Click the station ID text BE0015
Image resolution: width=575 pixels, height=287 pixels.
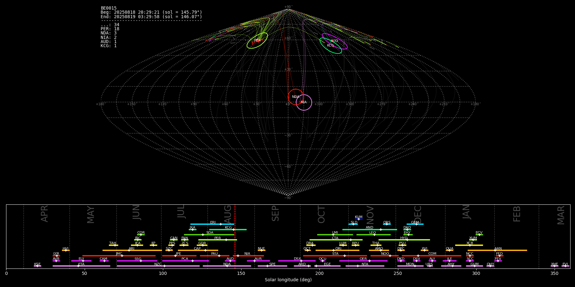[109, 8]
